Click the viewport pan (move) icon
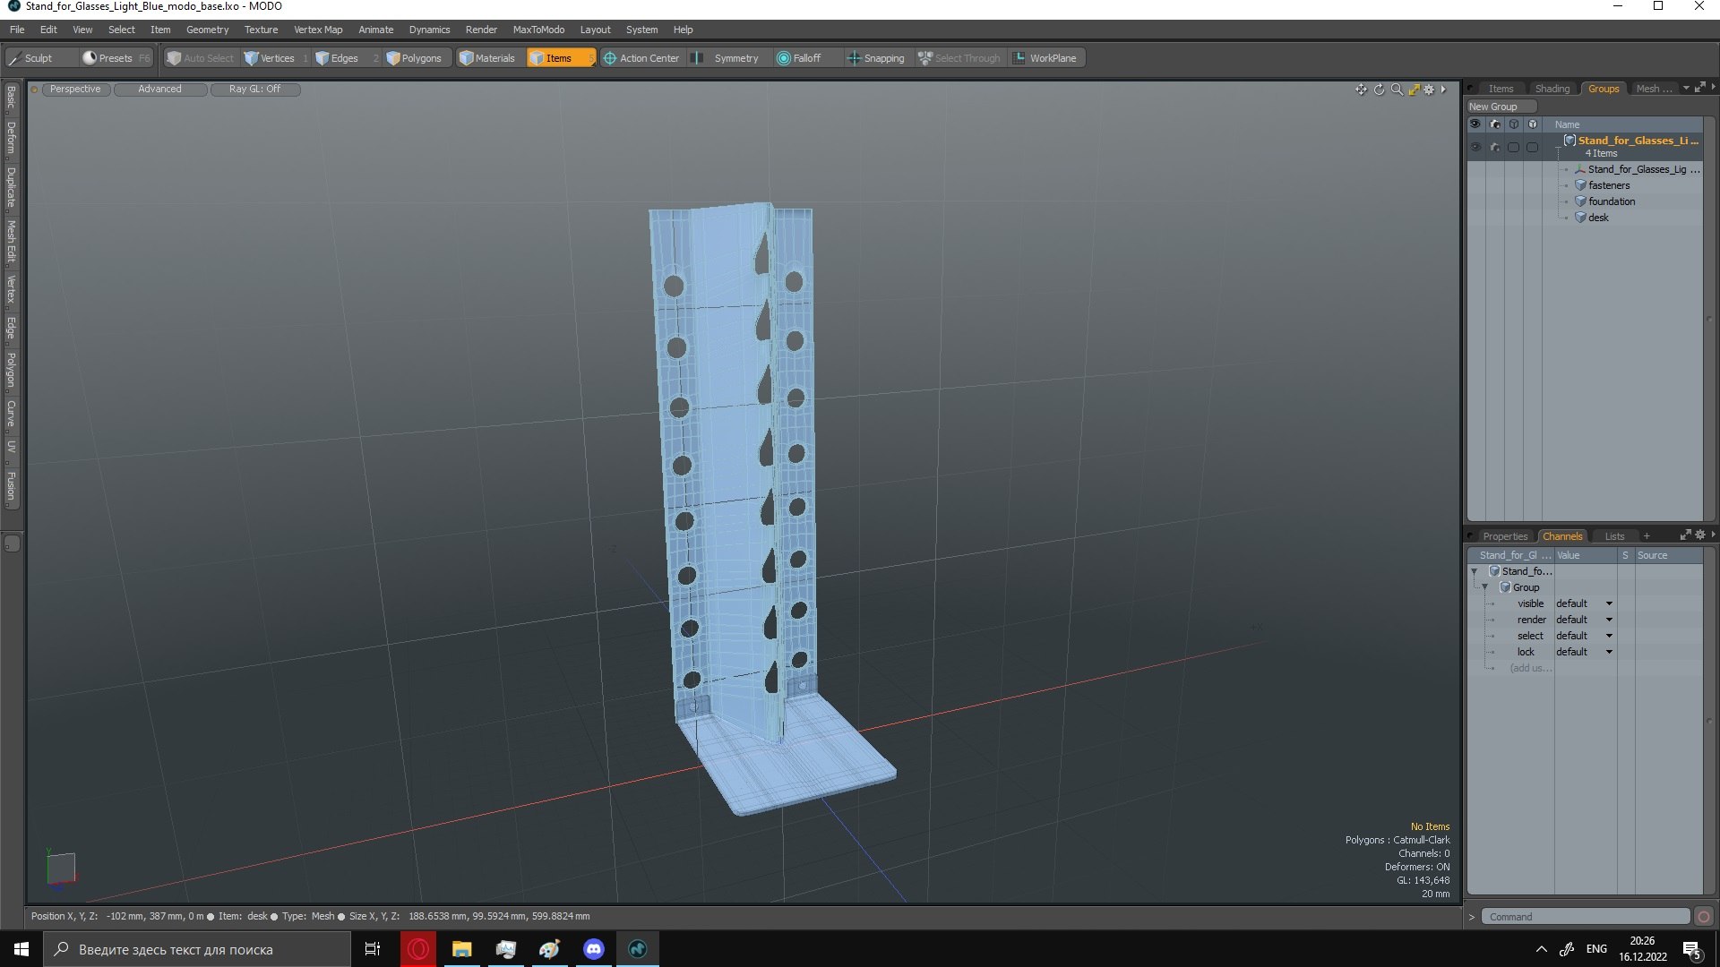 [1361, 90]
